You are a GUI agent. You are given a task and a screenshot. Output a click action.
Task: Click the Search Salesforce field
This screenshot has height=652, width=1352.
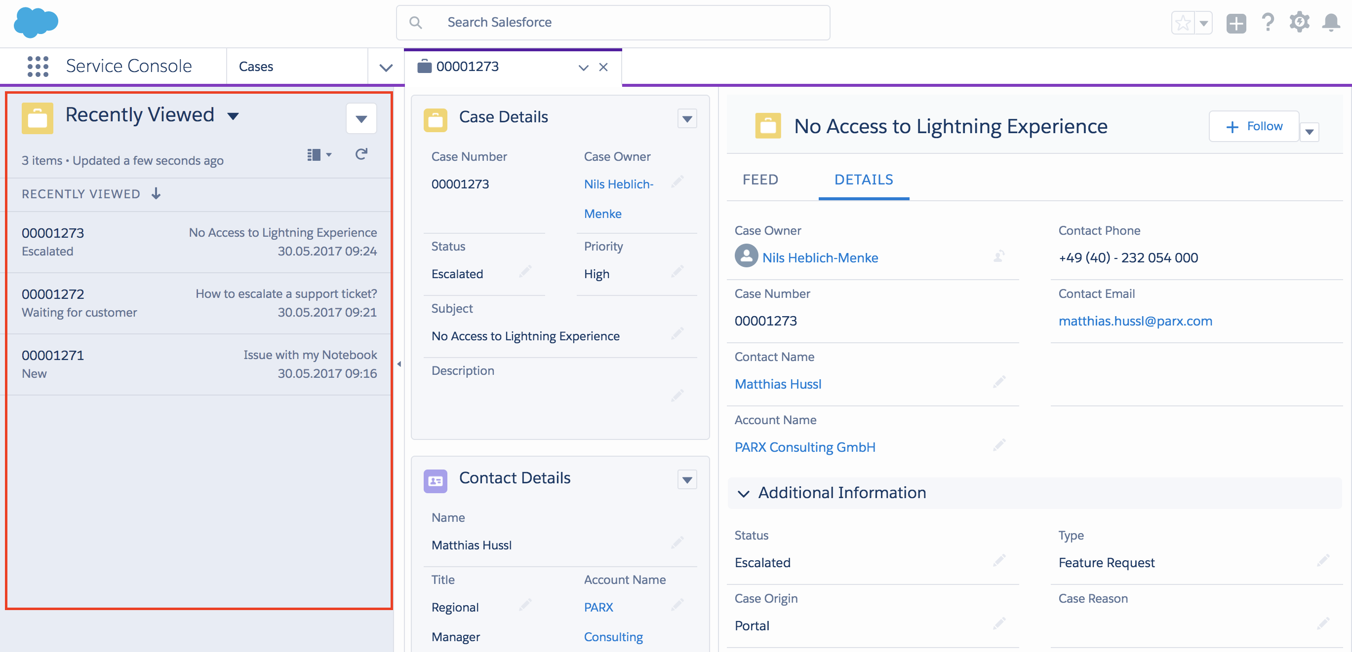(x=612, y=23)
